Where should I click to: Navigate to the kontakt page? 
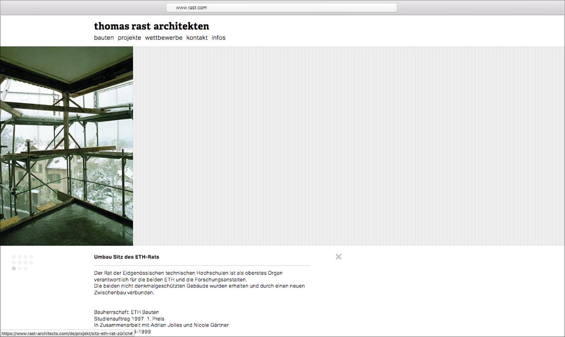pyautogui.click(x=197, y=38)
